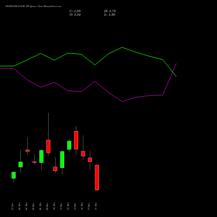Click the purple indicator line's lowest trough
The height and width of the screenshot is (217, 217).
coord(122,102)
